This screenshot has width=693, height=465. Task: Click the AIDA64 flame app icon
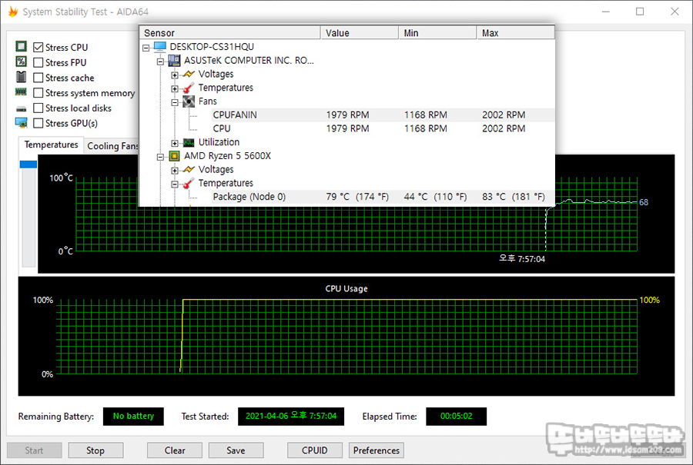(13, 12)
